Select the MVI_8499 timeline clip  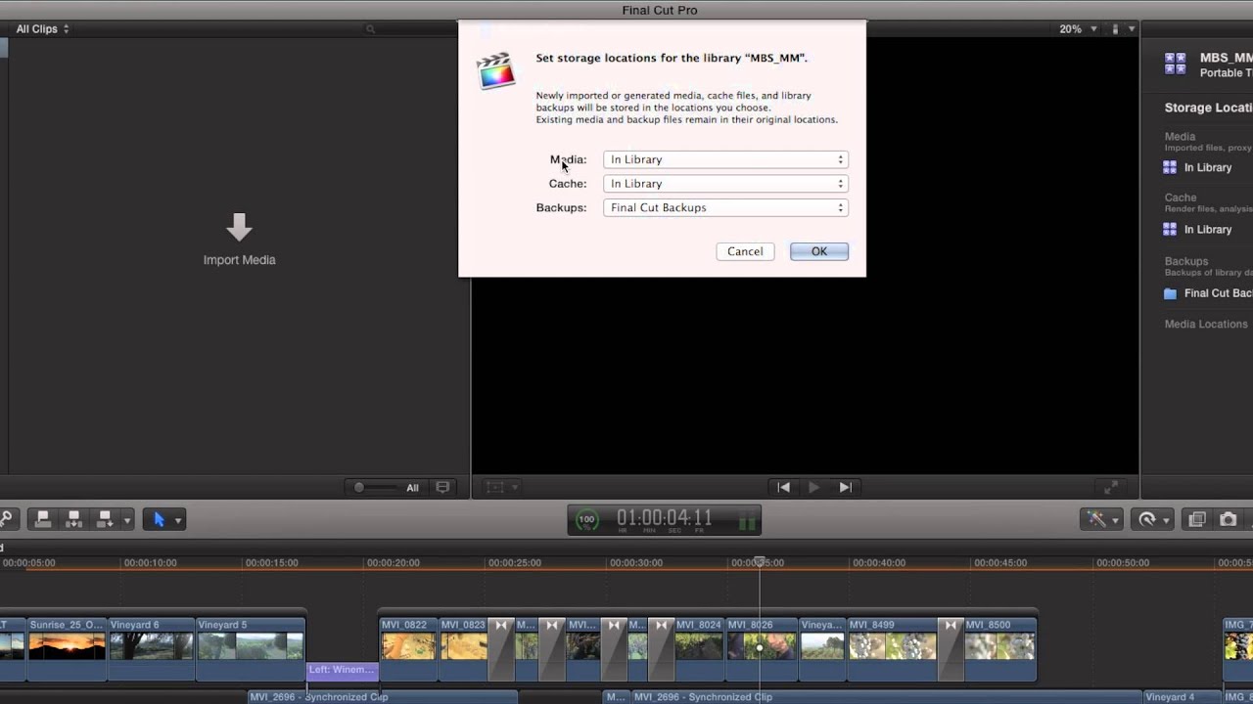[x=893, y=649]
